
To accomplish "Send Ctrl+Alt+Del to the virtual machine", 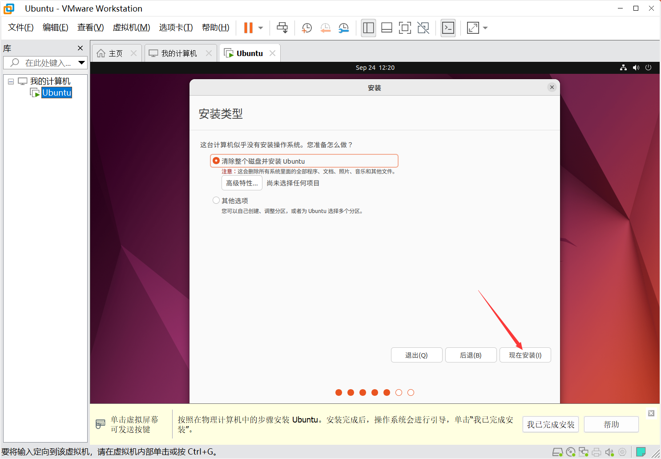I will pos(282,28).
